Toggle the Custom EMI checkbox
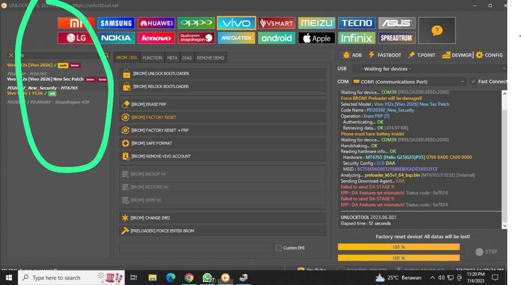The width and height of the screenshot is (521, 285). (279, 248)
